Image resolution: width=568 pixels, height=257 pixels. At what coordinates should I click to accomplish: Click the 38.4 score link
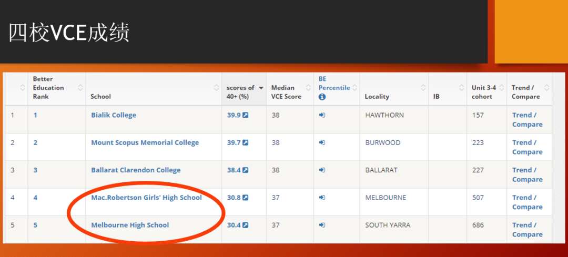pos(234,170)
